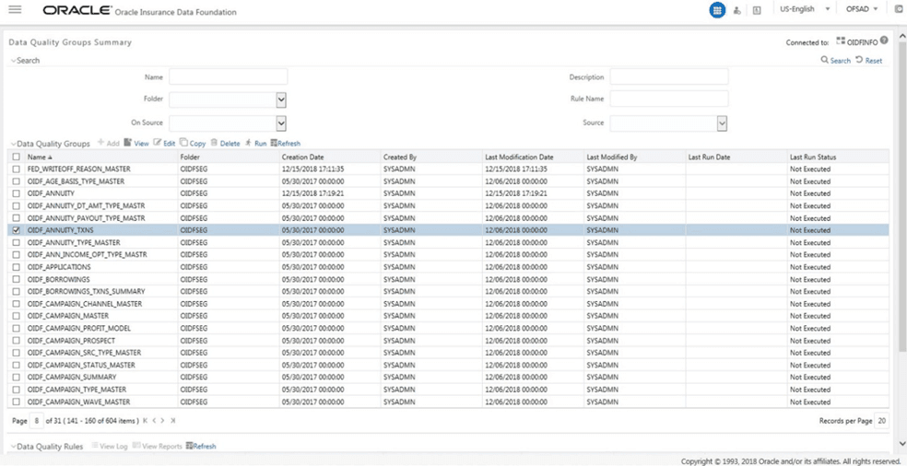907x466 pixels.
Task: Open the hamburger navigation menu
Action: pos(15,10)
